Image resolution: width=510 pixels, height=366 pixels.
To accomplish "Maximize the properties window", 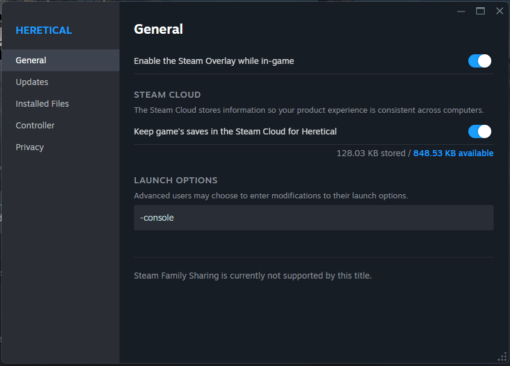I will (480, 11).
